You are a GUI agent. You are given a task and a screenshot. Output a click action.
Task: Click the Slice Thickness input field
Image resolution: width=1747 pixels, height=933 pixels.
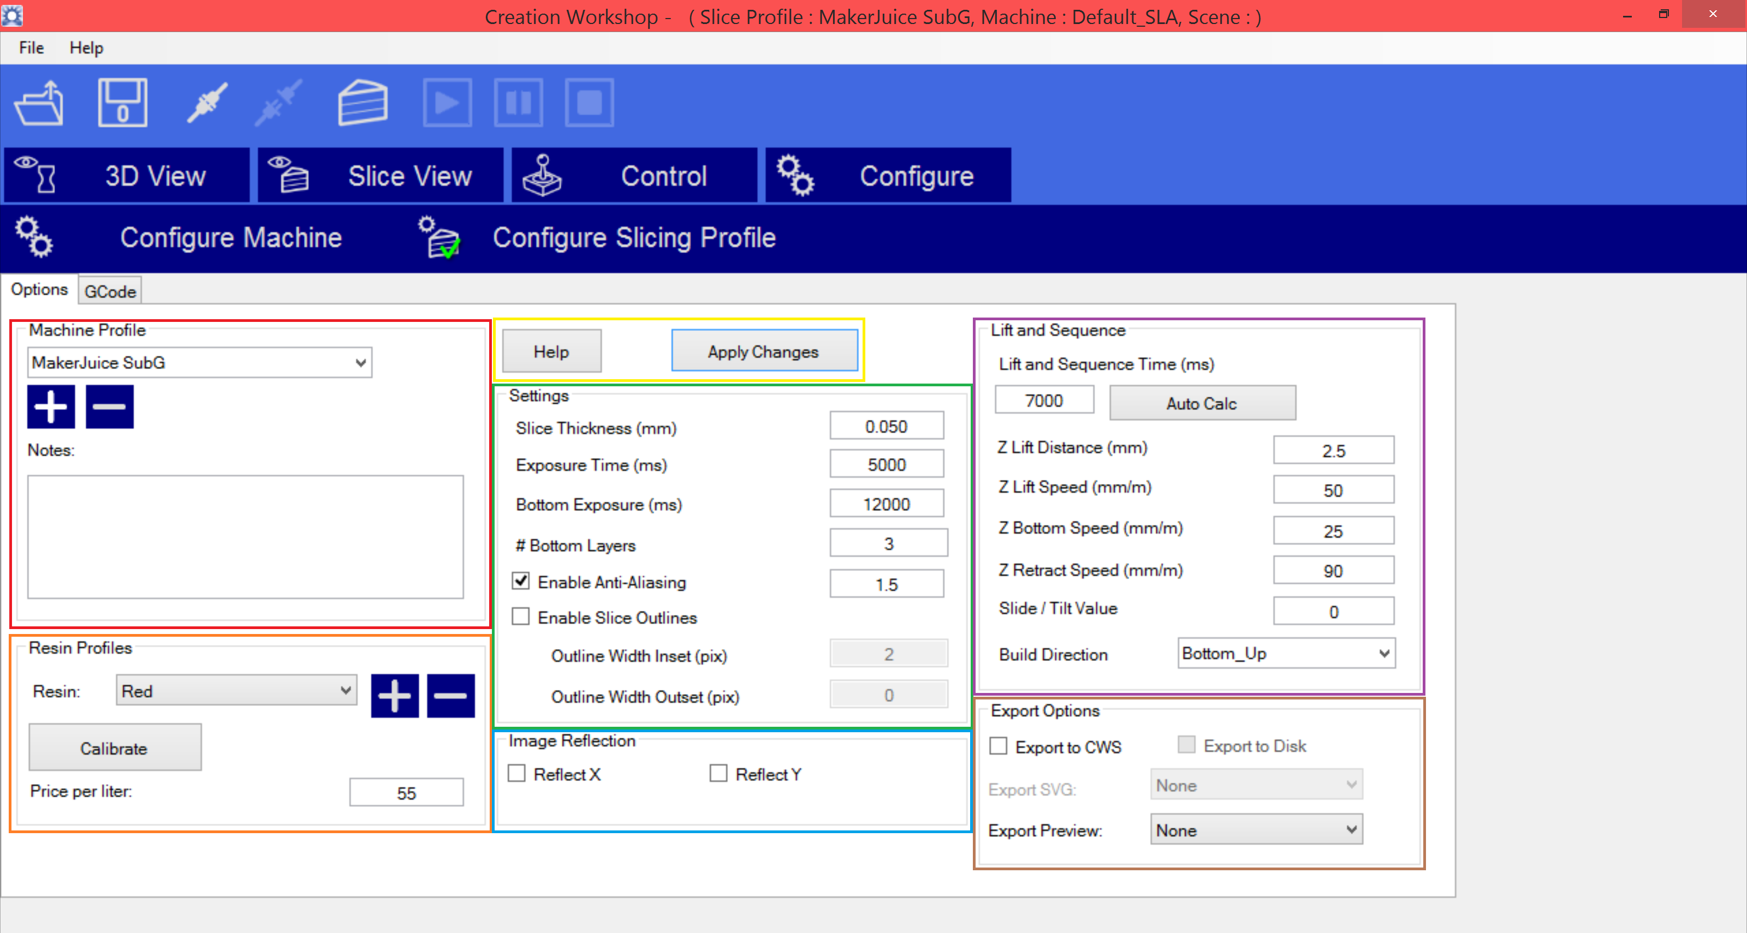tap(887, 426)
